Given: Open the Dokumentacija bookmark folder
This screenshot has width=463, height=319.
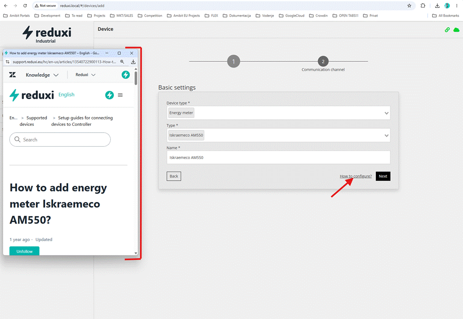Looking at the screenshot, I should (237, 16).
